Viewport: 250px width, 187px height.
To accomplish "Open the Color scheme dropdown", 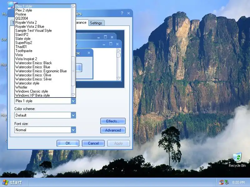I will [x=73, y=115].
